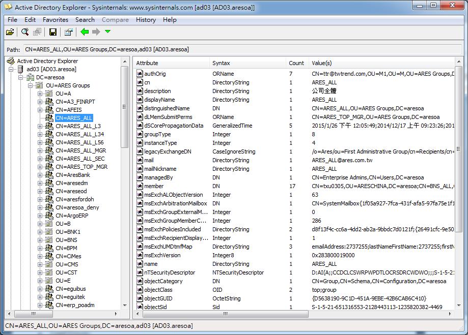Image resolution: width=468 pixels, height=335 pixels.
Task: Select the msExchUMDtmfMap attribute row
Action: coord(295,247)
